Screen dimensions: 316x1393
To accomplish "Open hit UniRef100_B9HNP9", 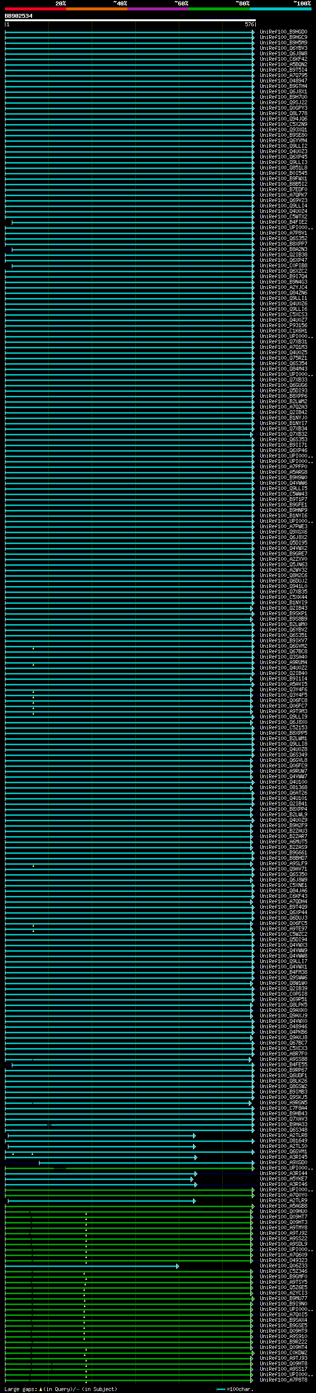I will tap(283, 510).
